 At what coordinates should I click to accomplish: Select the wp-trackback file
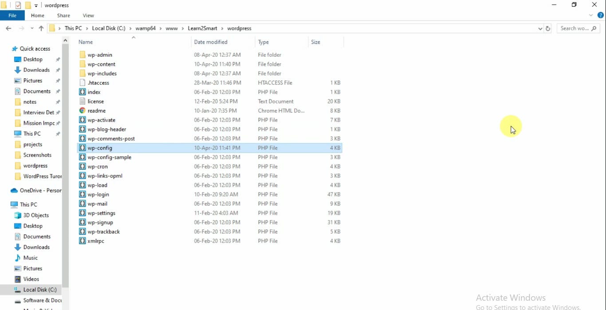point(209,232)
